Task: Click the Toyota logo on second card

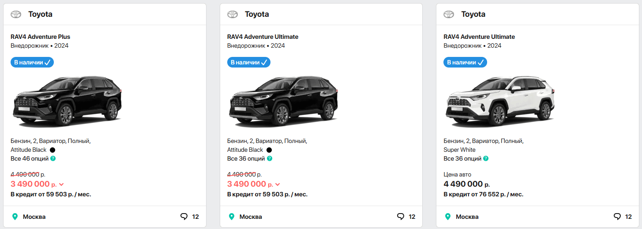Action: [233, 14]
